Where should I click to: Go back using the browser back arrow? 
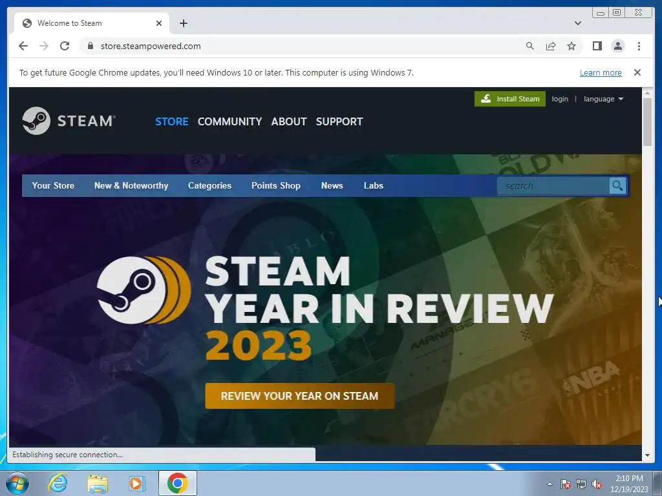coord(23,46)
